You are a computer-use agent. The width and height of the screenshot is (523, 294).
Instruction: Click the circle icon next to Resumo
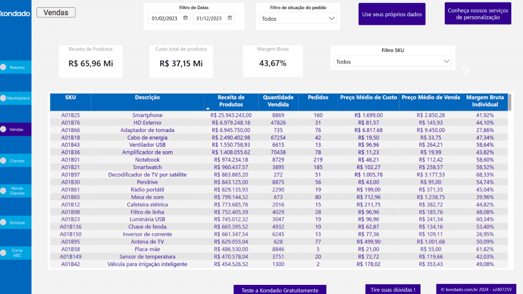tap(4, 67)
